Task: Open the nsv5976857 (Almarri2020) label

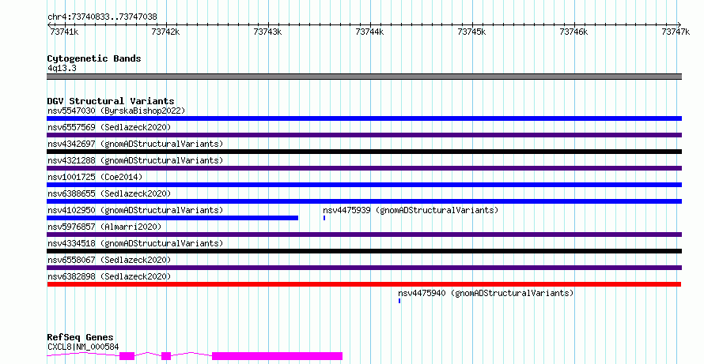Action: tap(104, 227)
